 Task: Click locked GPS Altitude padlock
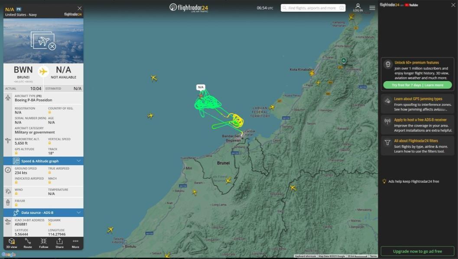(x=16, y=153)
